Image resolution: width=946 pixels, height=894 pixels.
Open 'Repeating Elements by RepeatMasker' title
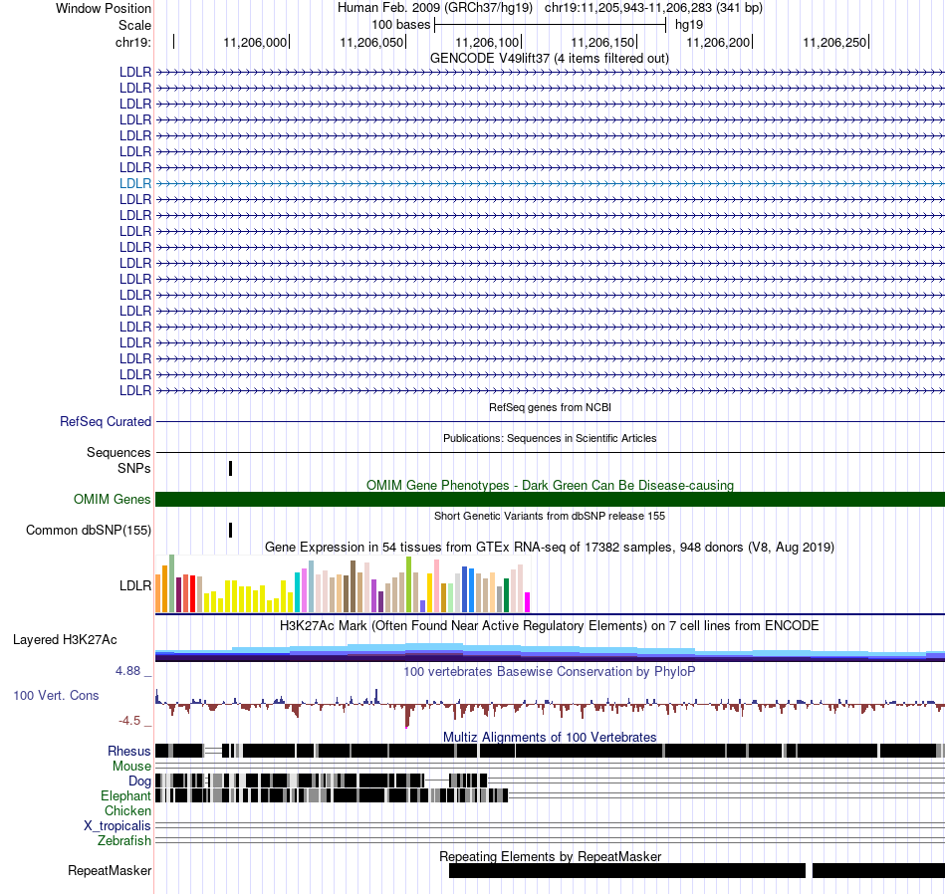[x=550, y=856]
